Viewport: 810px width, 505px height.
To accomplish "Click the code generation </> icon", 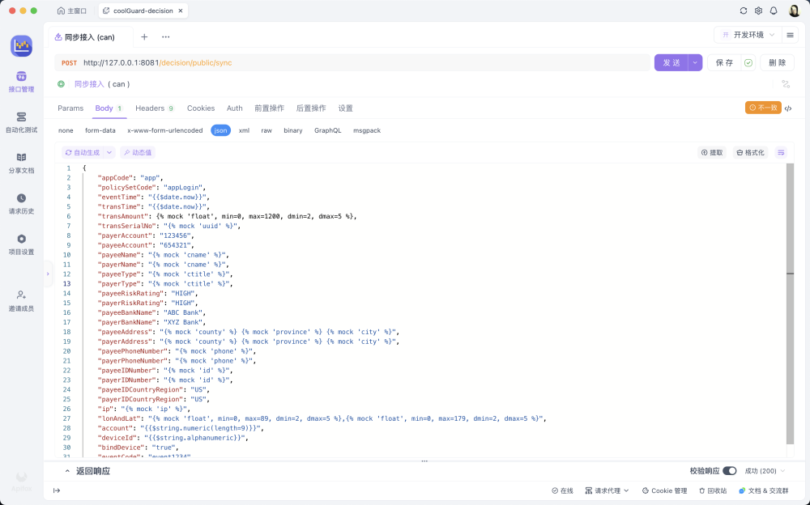I will 788,108.
